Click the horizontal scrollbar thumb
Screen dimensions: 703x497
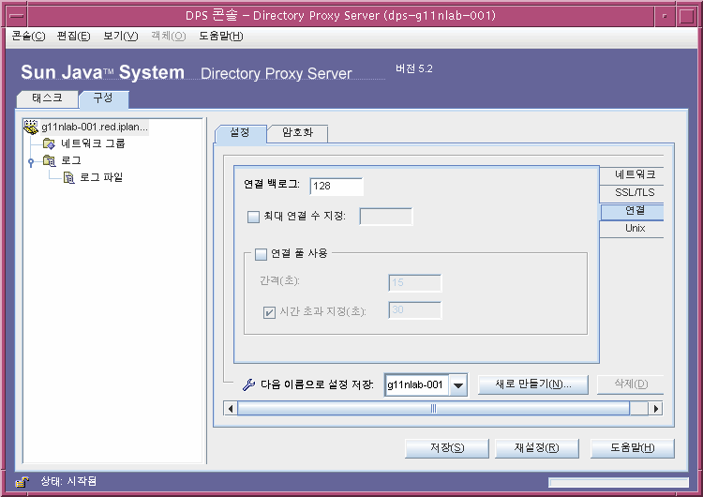click(434, 409)
